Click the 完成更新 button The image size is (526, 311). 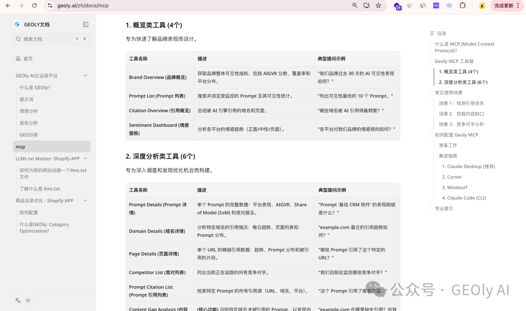tap(504, 5)
